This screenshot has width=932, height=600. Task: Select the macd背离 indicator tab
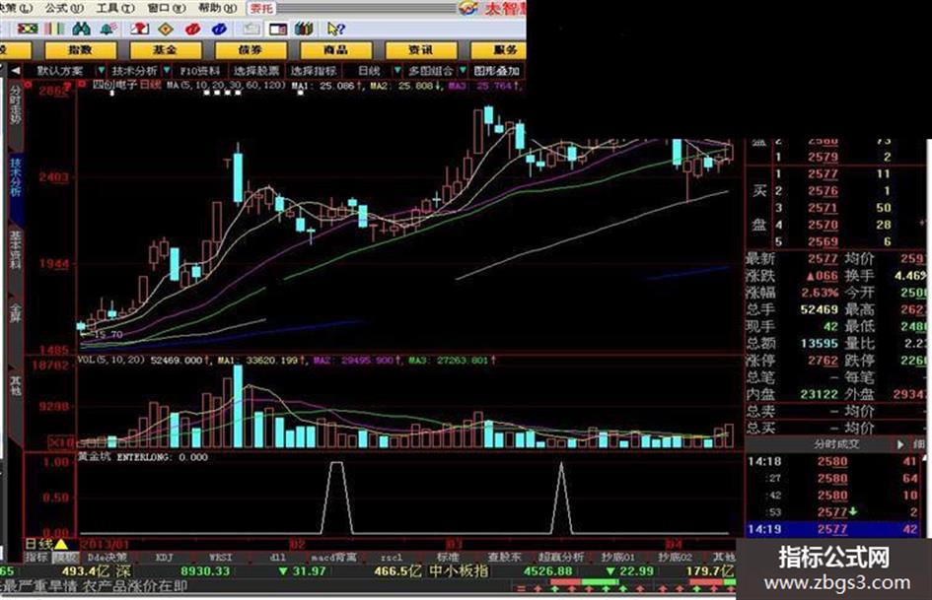pyautogui.click(x=334, y=558)
